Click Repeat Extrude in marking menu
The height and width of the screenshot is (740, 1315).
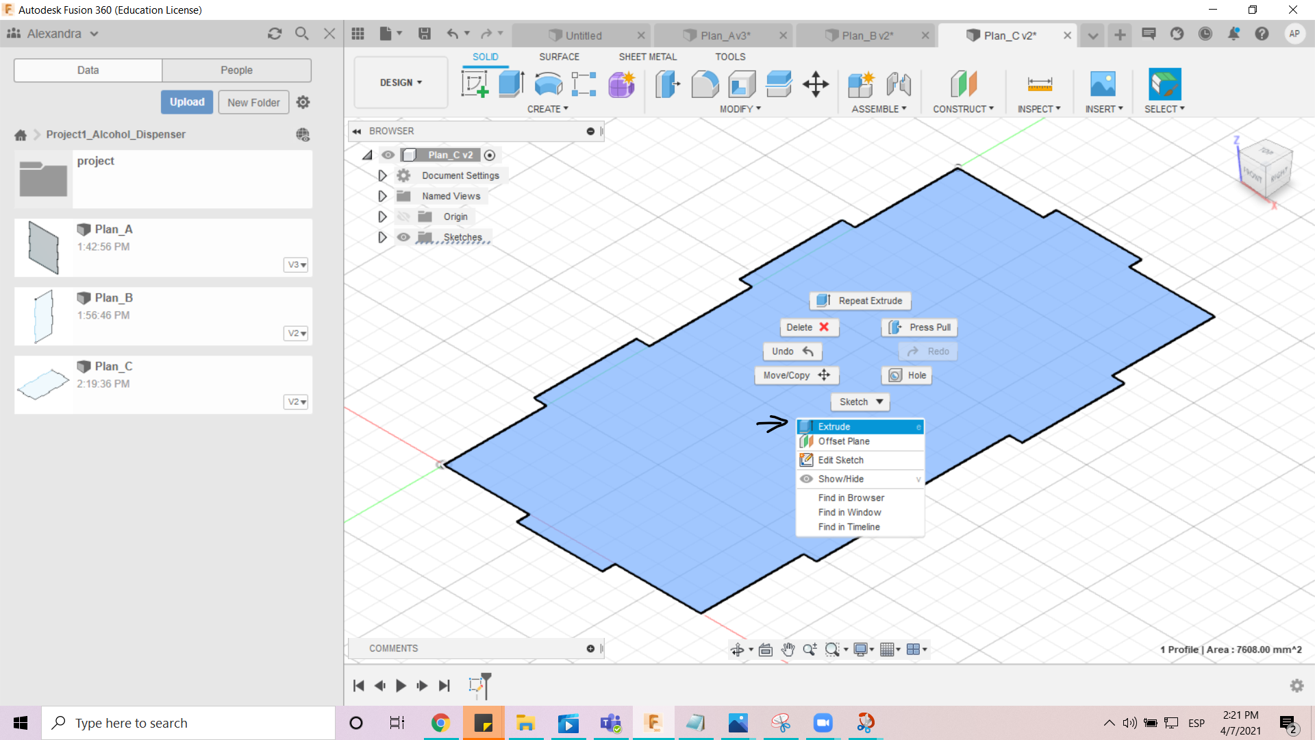click(x=861, y=301)
